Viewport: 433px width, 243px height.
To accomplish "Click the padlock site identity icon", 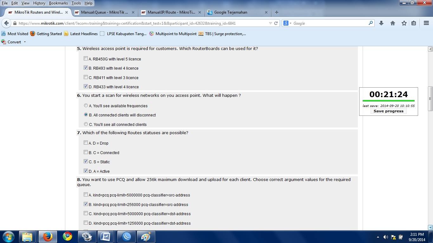I will tap(15, 23).
